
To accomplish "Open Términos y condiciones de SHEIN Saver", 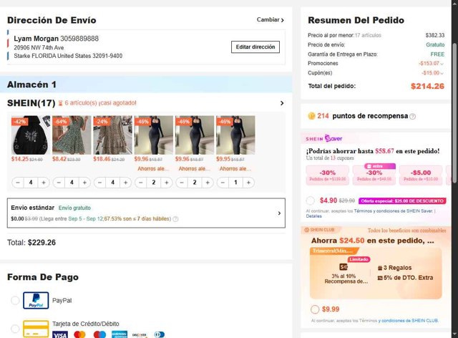I will point(393,211).
